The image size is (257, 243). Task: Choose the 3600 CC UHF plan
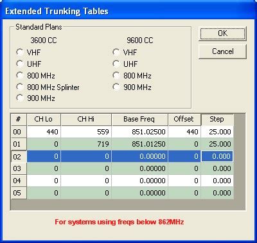point(20,64)
